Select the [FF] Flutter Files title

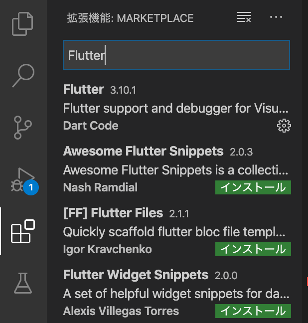pyautogui.click(x=113, y=213)
